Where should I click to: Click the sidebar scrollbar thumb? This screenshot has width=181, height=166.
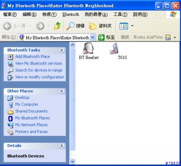coord(73,99)
